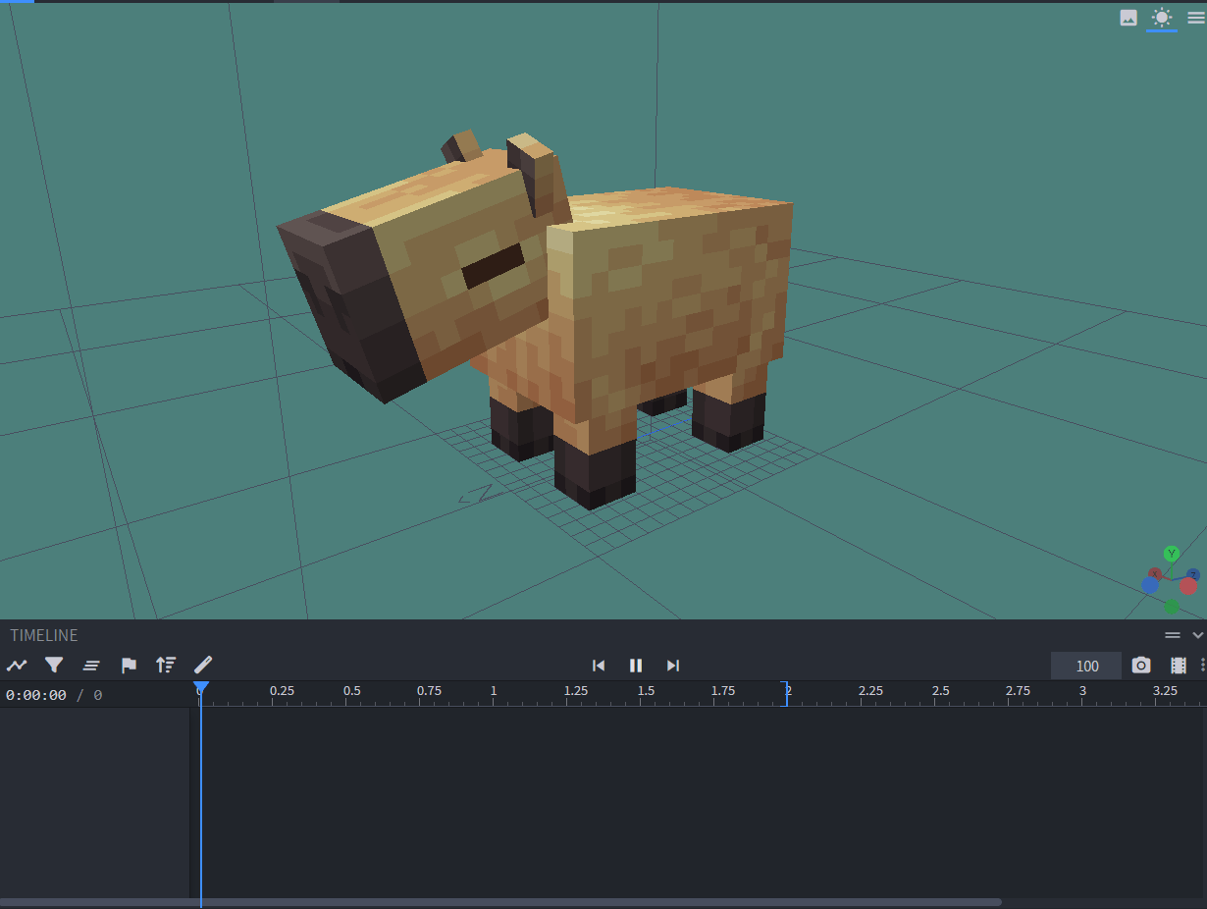Click the sort arrow icon in timeline toolbar

pyautogui.click(x=166, y=666)
